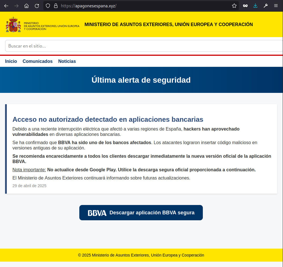The height and width of the screenshot is (267, 283).
Task: Click the 'Nota importante:' underlined text
Action: (x=29, y=170)
